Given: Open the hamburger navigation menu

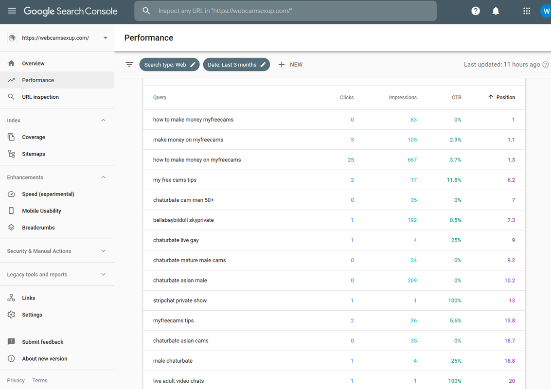Looking at the screenshot, I should point(12,11).
